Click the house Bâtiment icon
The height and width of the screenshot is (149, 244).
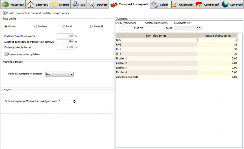[x=30, y=4]
